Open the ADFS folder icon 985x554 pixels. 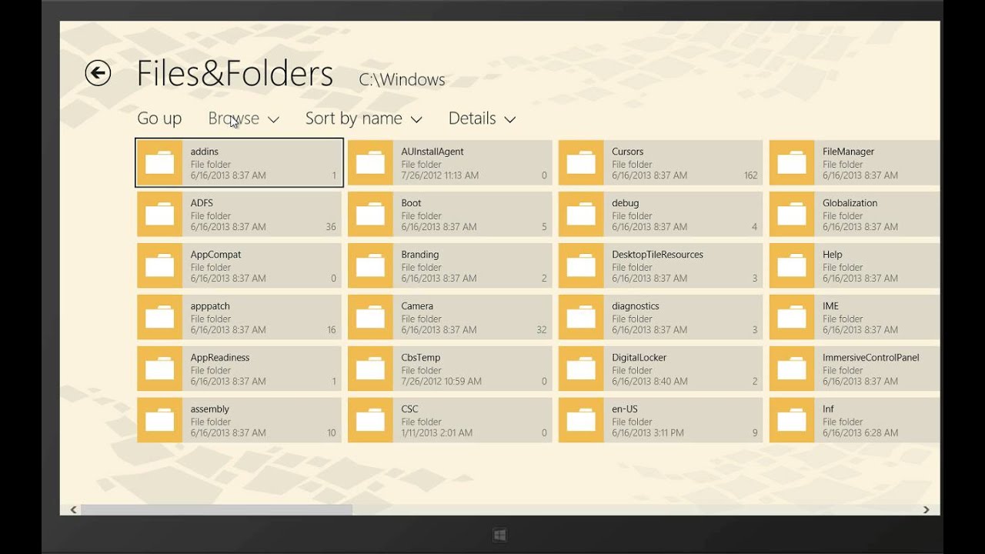click(160, 215)
